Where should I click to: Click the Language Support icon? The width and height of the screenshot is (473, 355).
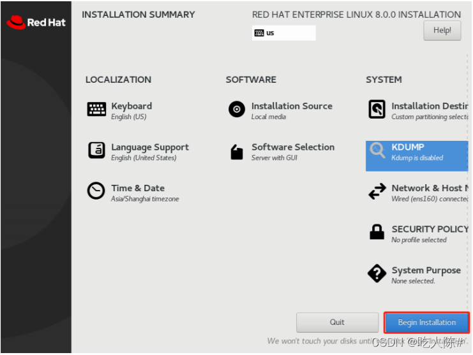pyautogui.click(x=96, y=150)
